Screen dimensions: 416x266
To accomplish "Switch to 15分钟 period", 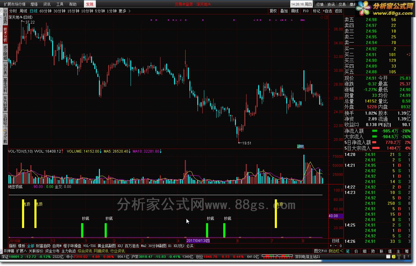I will tap(73, 11).
